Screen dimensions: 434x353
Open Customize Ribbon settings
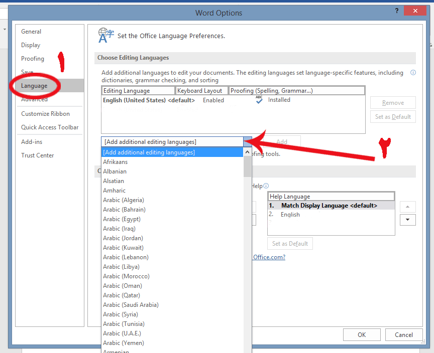coord(45,114)
